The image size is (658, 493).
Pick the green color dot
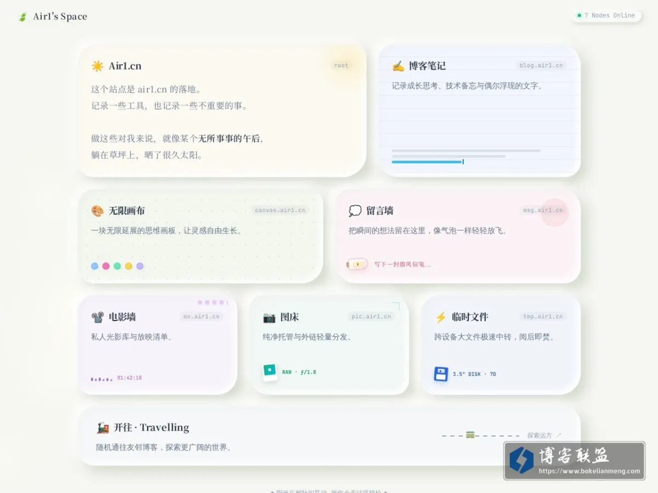pos(117,266)
